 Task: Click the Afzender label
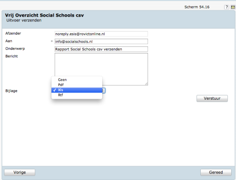(13, 33)
